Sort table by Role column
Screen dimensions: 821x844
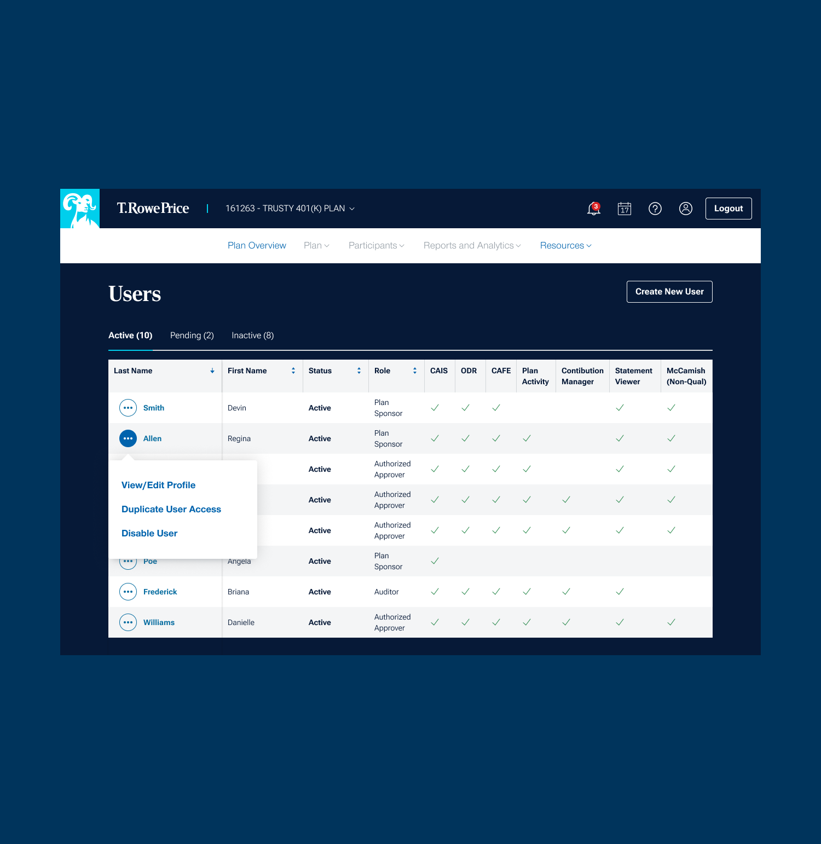[415, 371]
